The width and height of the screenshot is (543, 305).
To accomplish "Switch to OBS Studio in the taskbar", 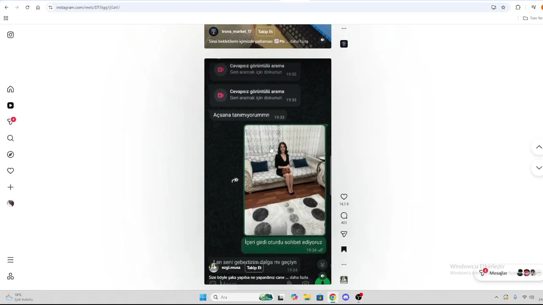I will pos(359,297).
